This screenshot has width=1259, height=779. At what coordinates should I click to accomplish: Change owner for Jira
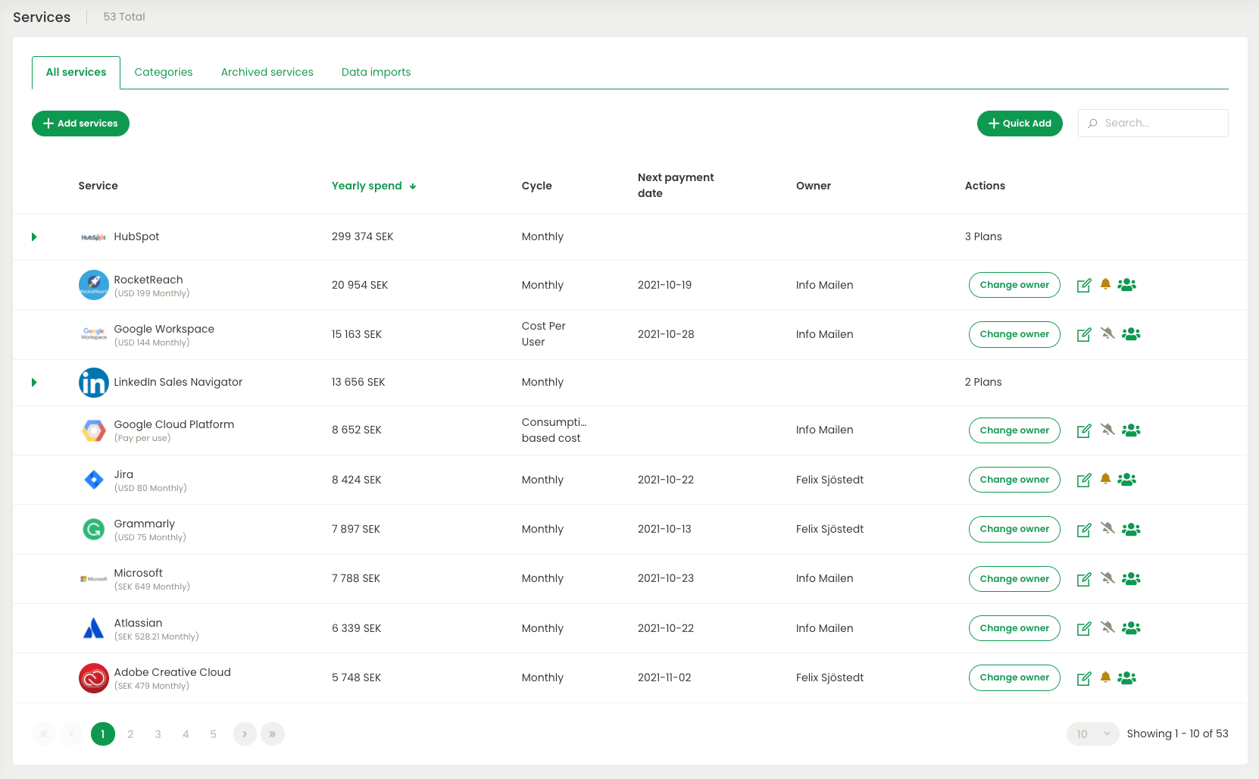coord(1014,480)
